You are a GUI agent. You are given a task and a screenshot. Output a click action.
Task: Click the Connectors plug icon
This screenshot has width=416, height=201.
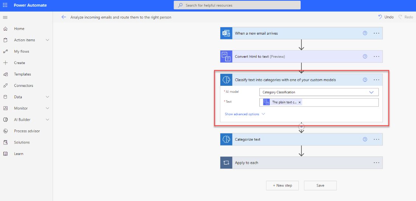point(5,86)
